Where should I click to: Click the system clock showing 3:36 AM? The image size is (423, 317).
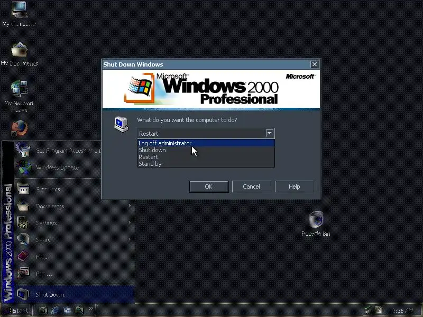click(402, 311)
